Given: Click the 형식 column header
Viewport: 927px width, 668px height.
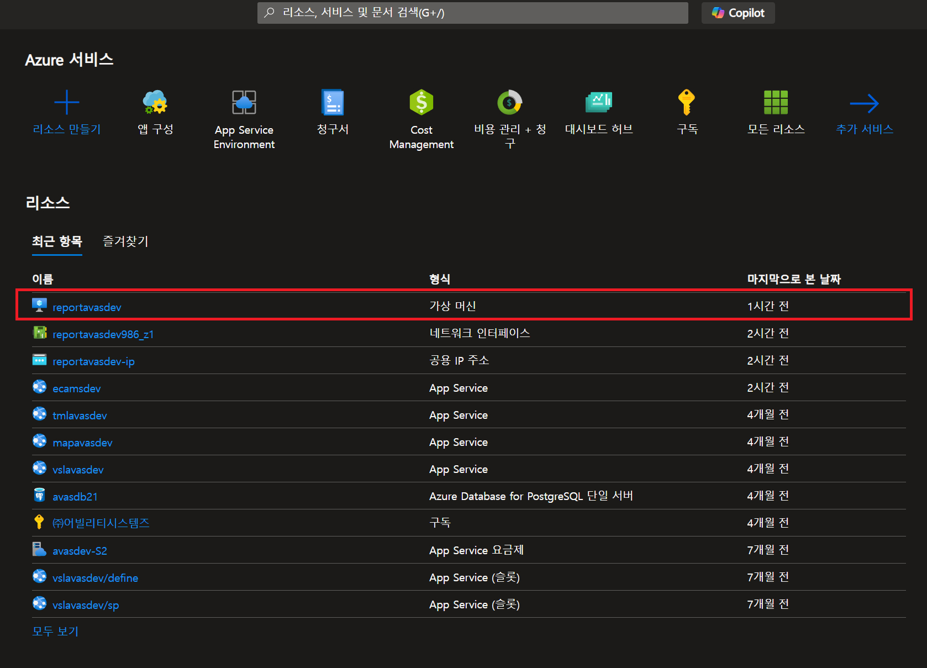Looking at the screenshot, I should coord(440,279).
